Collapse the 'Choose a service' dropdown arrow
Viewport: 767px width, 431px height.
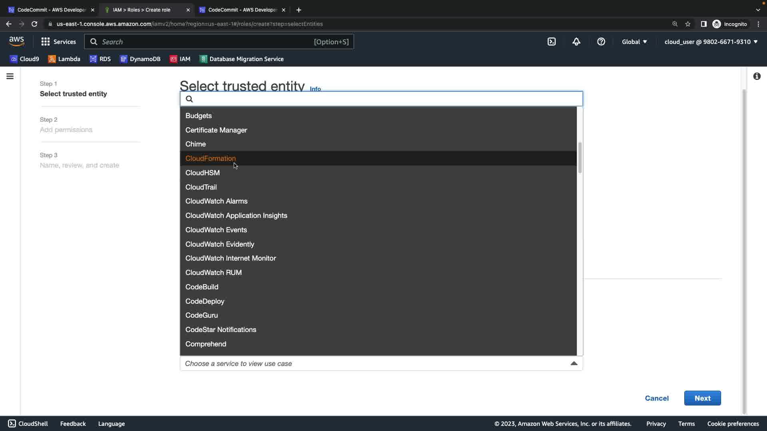tap(574, 364)
